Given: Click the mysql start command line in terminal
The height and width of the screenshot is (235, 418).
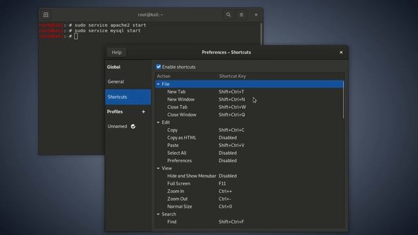Looking at the screenshot, I should click(x=107, y=31).
